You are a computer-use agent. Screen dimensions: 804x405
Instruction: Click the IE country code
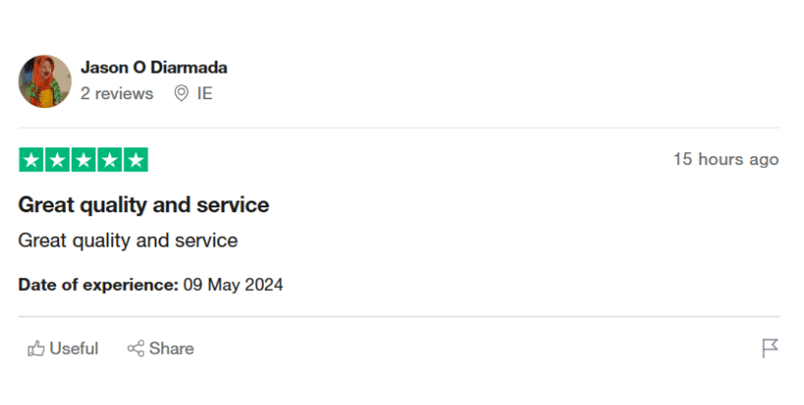point(205,93)
